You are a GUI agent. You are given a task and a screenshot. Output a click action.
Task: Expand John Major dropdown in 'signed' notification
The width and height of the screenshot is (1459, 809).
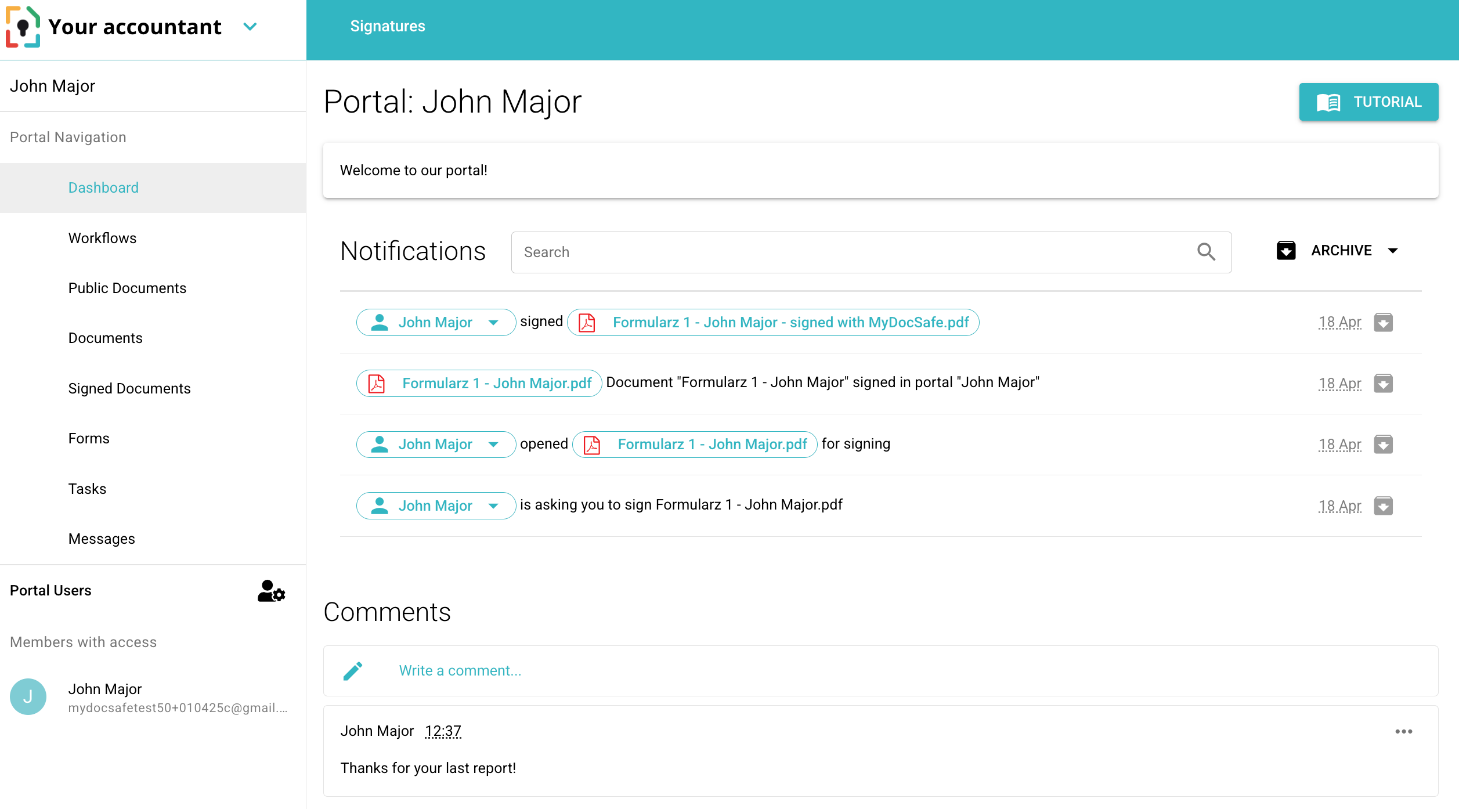coord(493,323)
